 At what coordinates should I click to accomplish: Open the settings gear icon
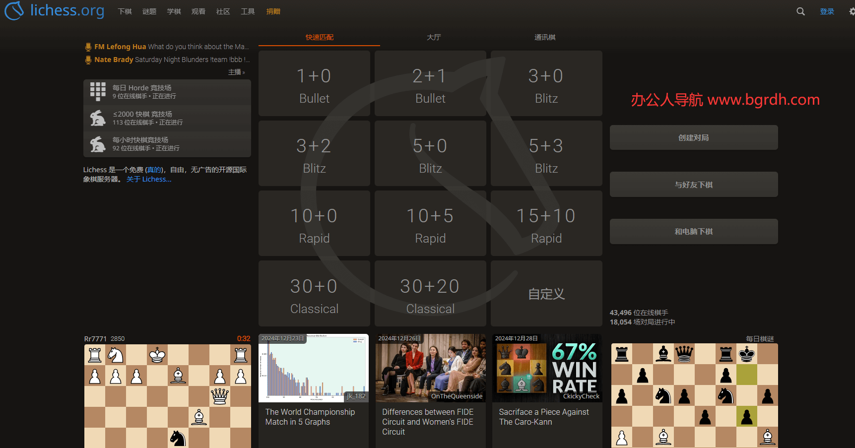point(852,11)
